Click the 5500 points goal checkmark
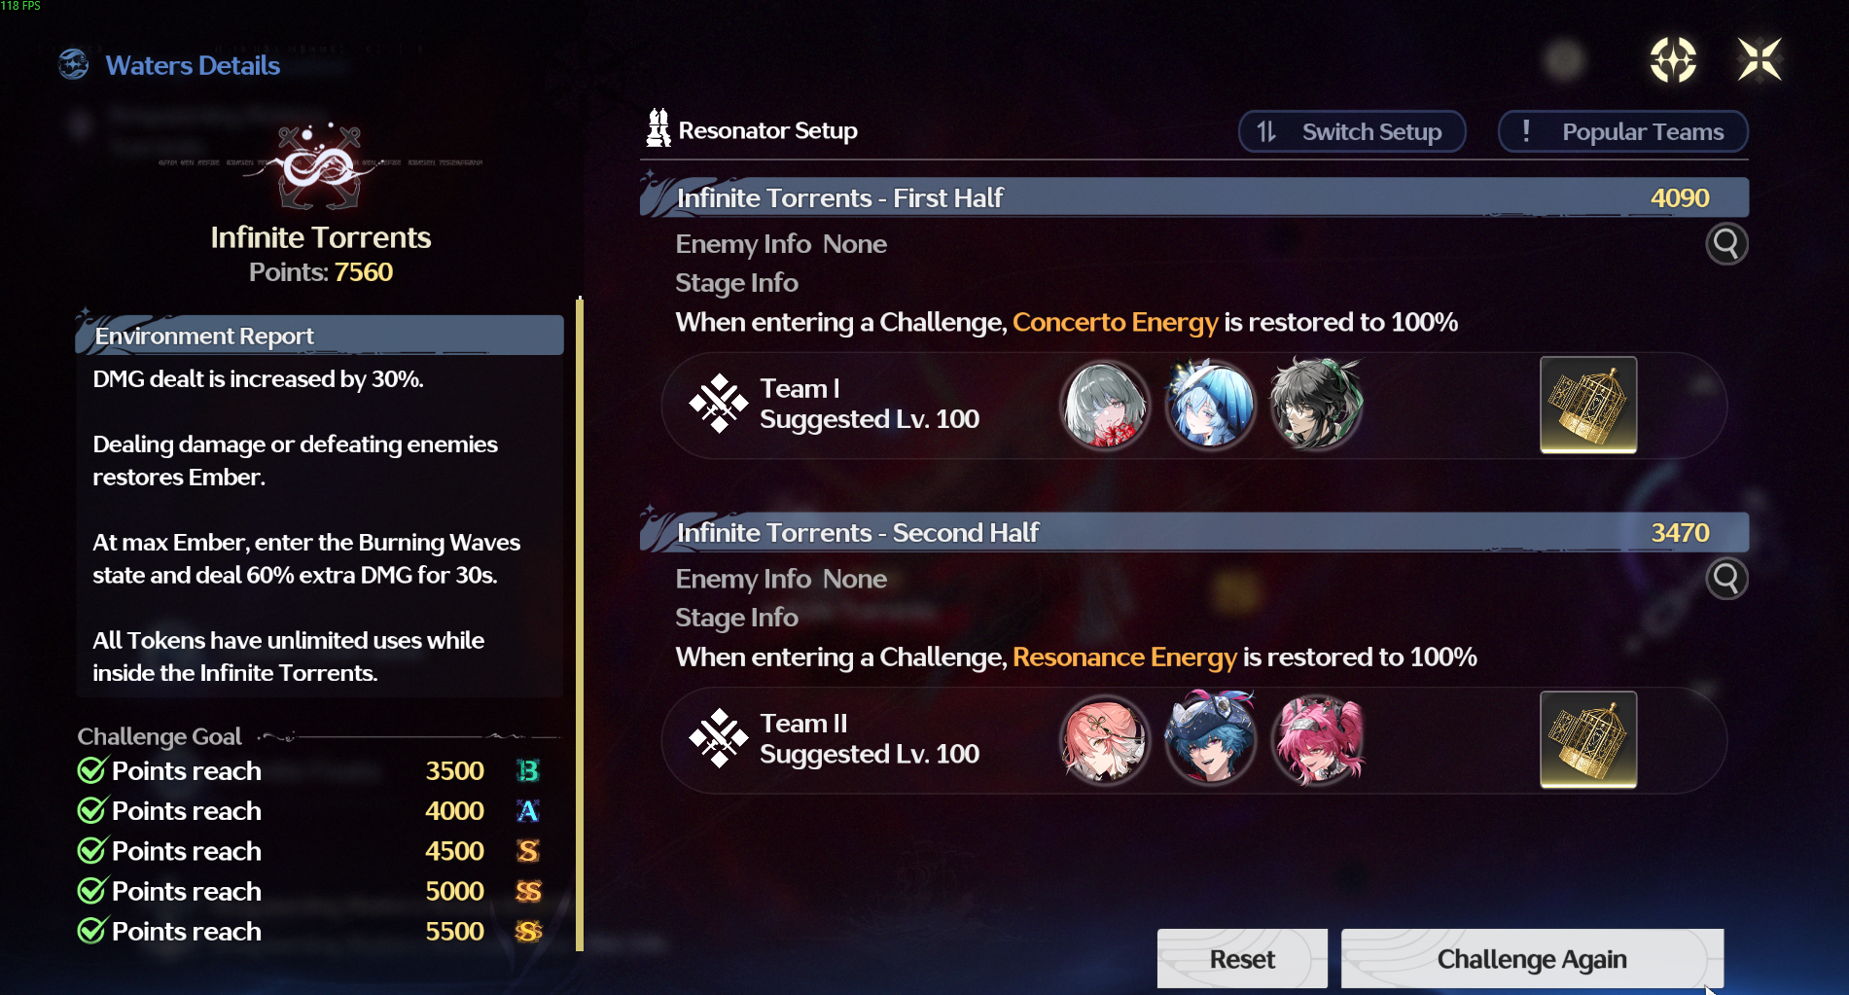 [x=91, y=931]
